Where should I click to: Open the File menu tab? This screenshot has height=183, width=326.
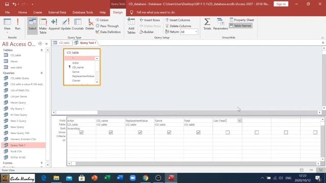8,12
